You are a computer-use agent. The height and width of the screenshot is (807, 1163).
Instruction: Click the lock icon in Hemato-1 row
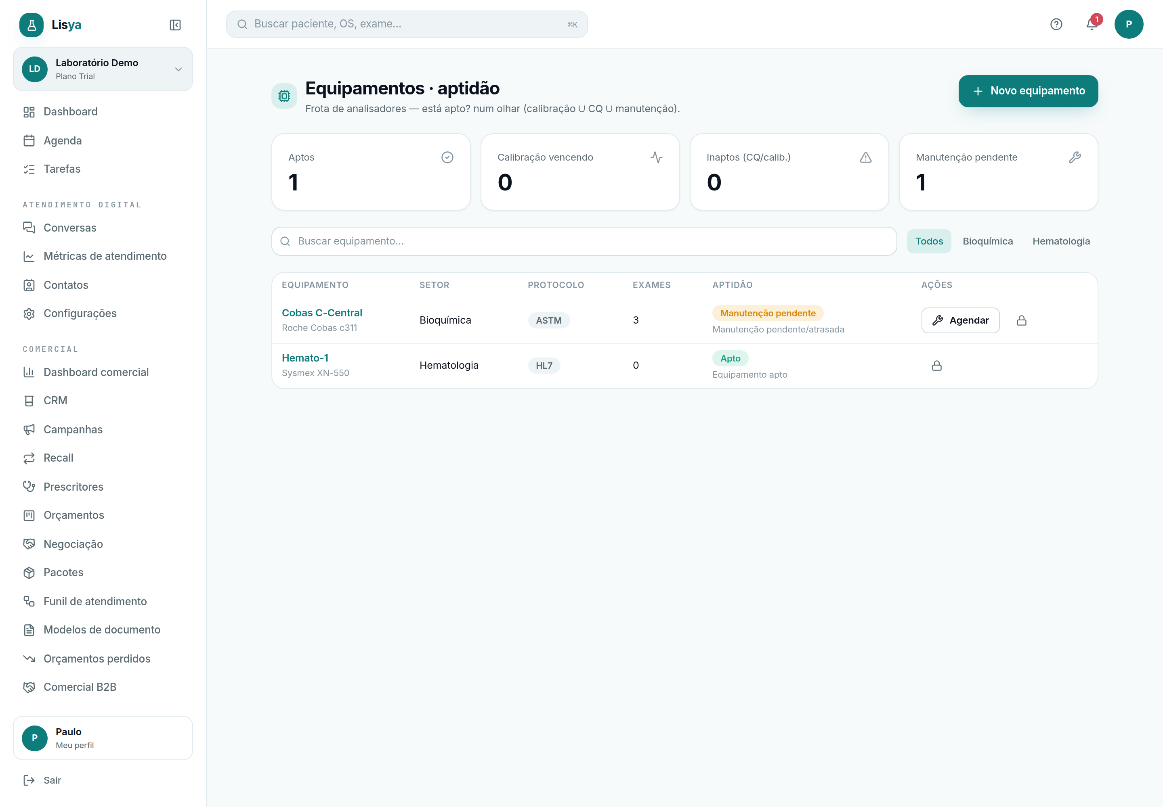click(937, 366)
